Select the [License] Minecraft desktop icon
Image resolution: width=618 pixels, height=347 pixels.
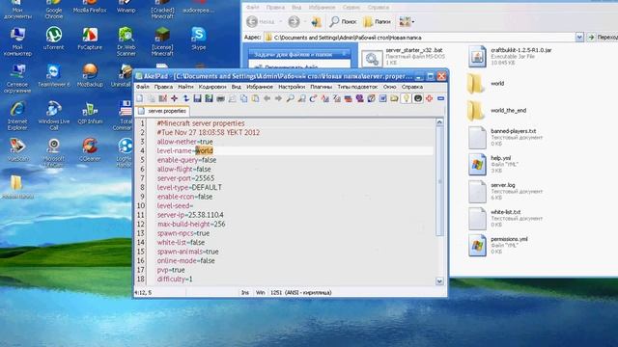162,40
